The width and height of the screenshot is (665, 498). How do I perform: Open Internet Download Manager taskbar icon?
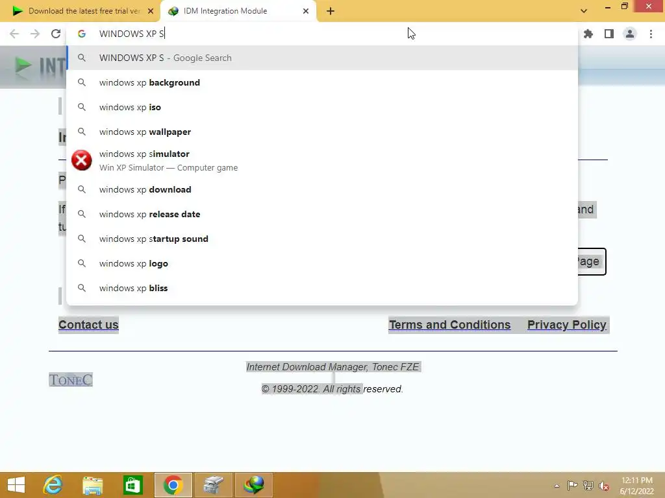point(254,485)
